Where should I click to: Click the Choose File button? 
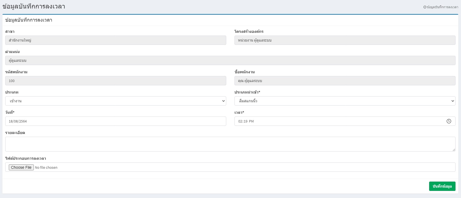(21, 167)
